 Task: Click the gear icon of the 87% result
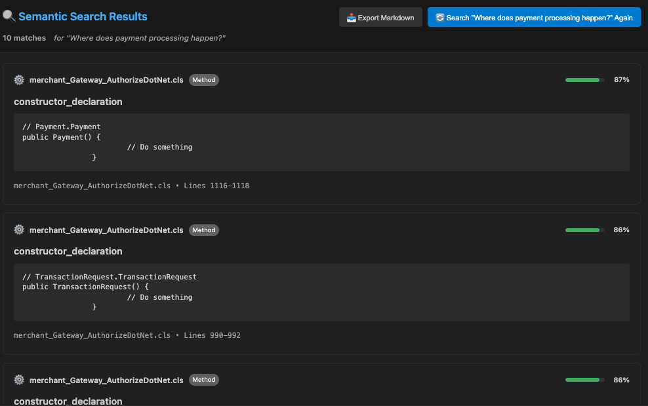tap(19, 80)
